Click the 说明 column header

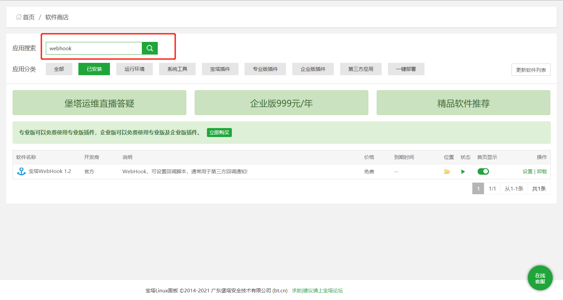[x=127, y=157]
